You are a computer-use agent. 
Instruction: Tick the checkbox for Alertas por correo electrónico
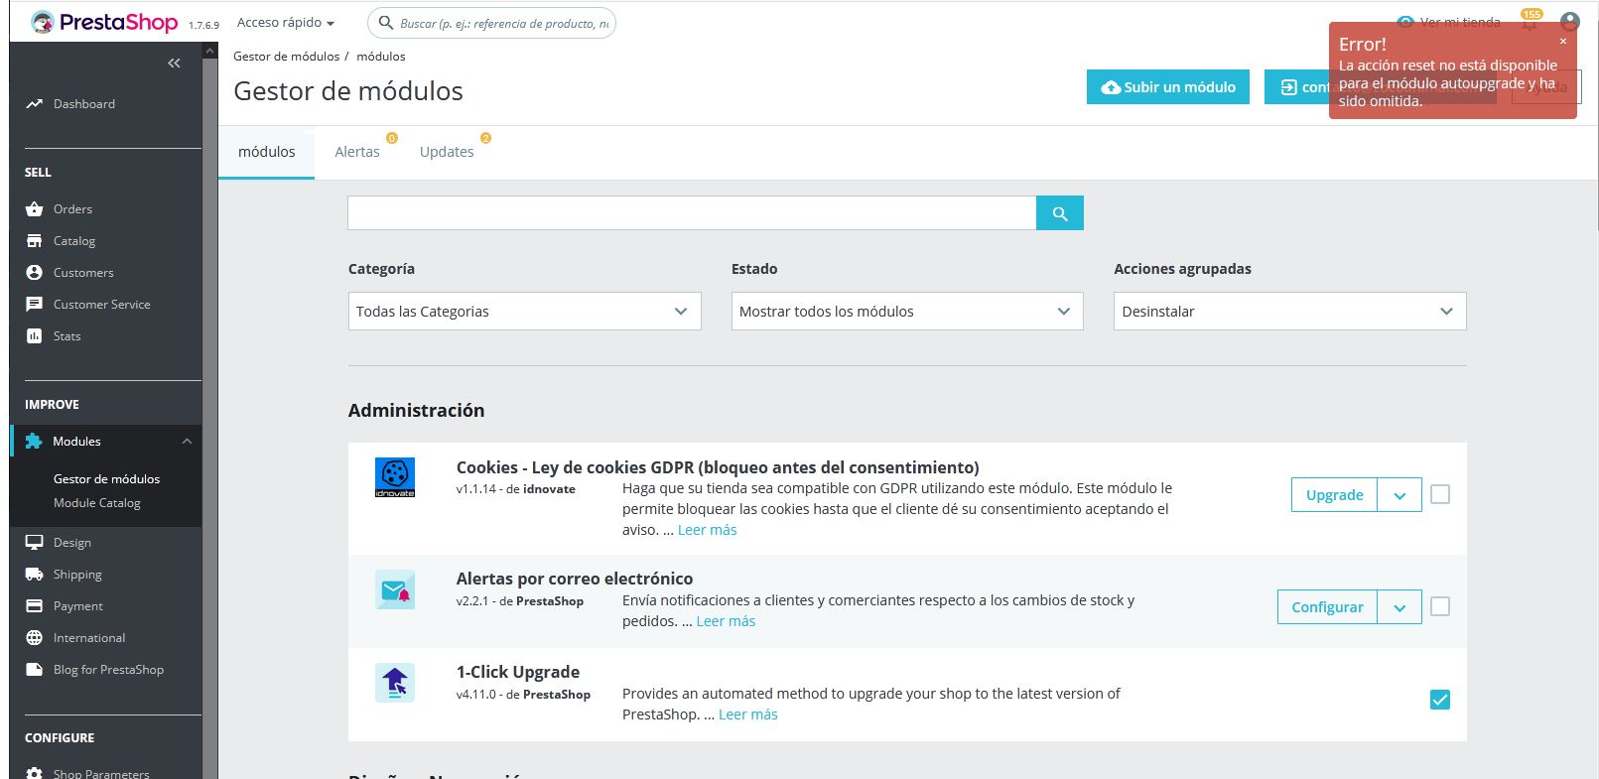coord(1440,606)
